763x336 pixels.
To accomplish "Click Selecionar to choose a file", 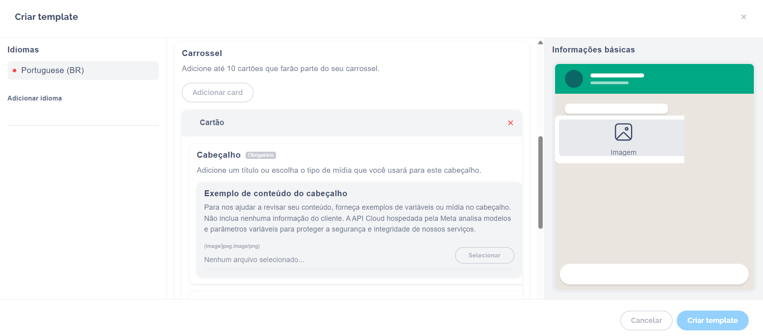I will [484, 255].
